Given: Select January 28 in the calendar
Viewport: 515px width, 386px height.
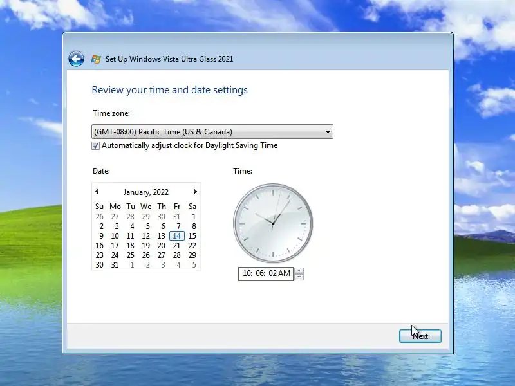Looking at the screenshot, I should (x=176, y=255).
